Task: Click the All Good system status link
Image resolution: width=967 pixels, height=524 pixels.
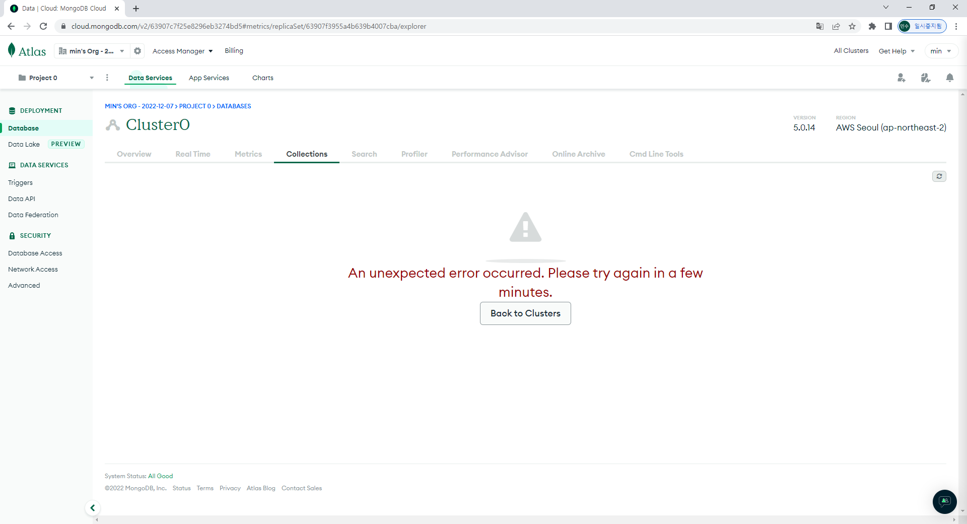Action: (160, 476)
